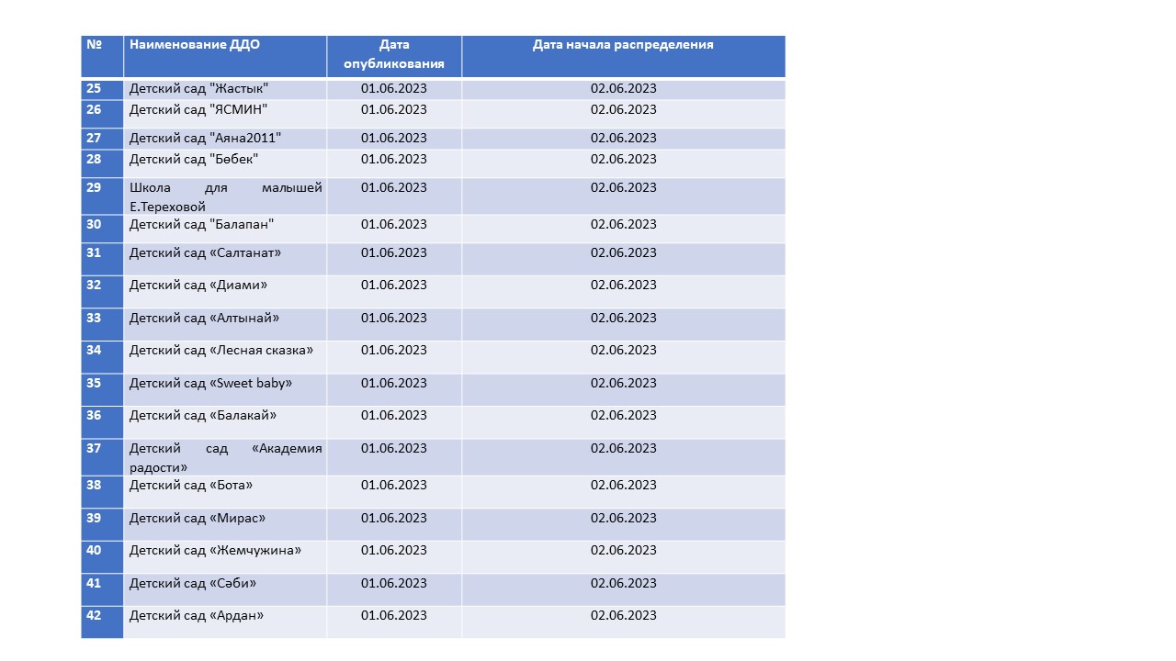Click publication date for Детский сад «Бота»
This screenshot has width=1176, height=661.
coord(394,486)
